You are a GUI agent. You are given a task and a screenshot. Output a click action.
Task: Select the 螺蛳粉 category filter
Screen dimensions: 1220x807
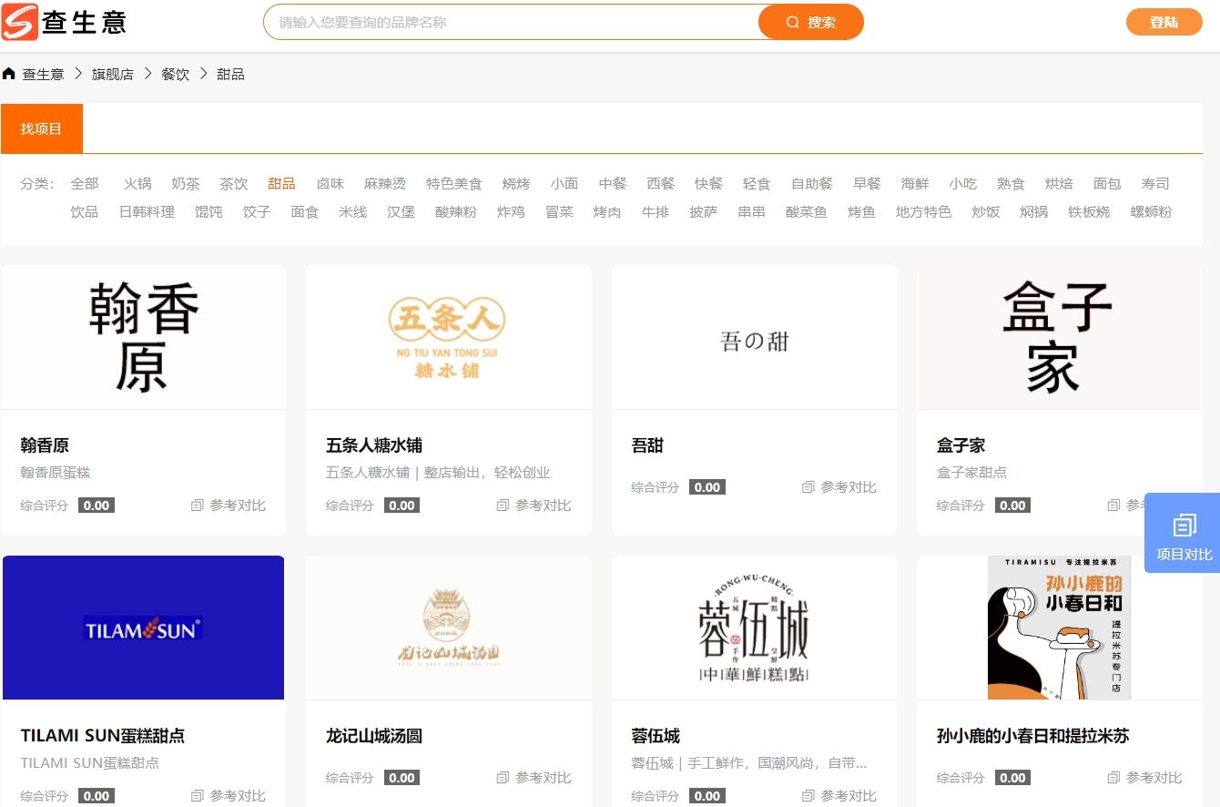tap(1152, 212)
